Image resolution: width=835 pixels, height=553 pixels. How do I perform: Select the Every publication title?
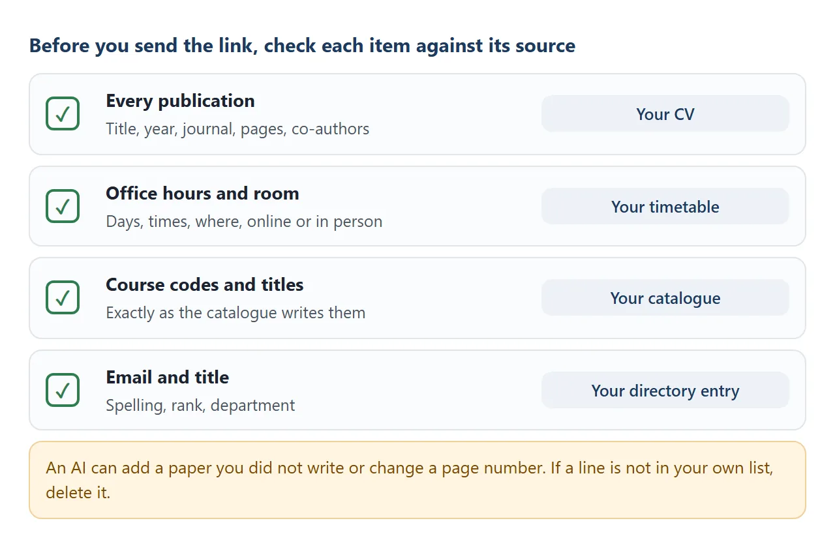coord(180,100)
